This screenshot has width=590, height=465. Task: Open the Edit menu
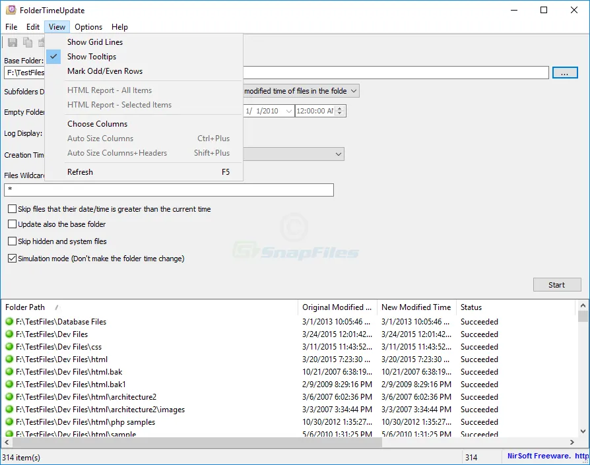point(33,26)
